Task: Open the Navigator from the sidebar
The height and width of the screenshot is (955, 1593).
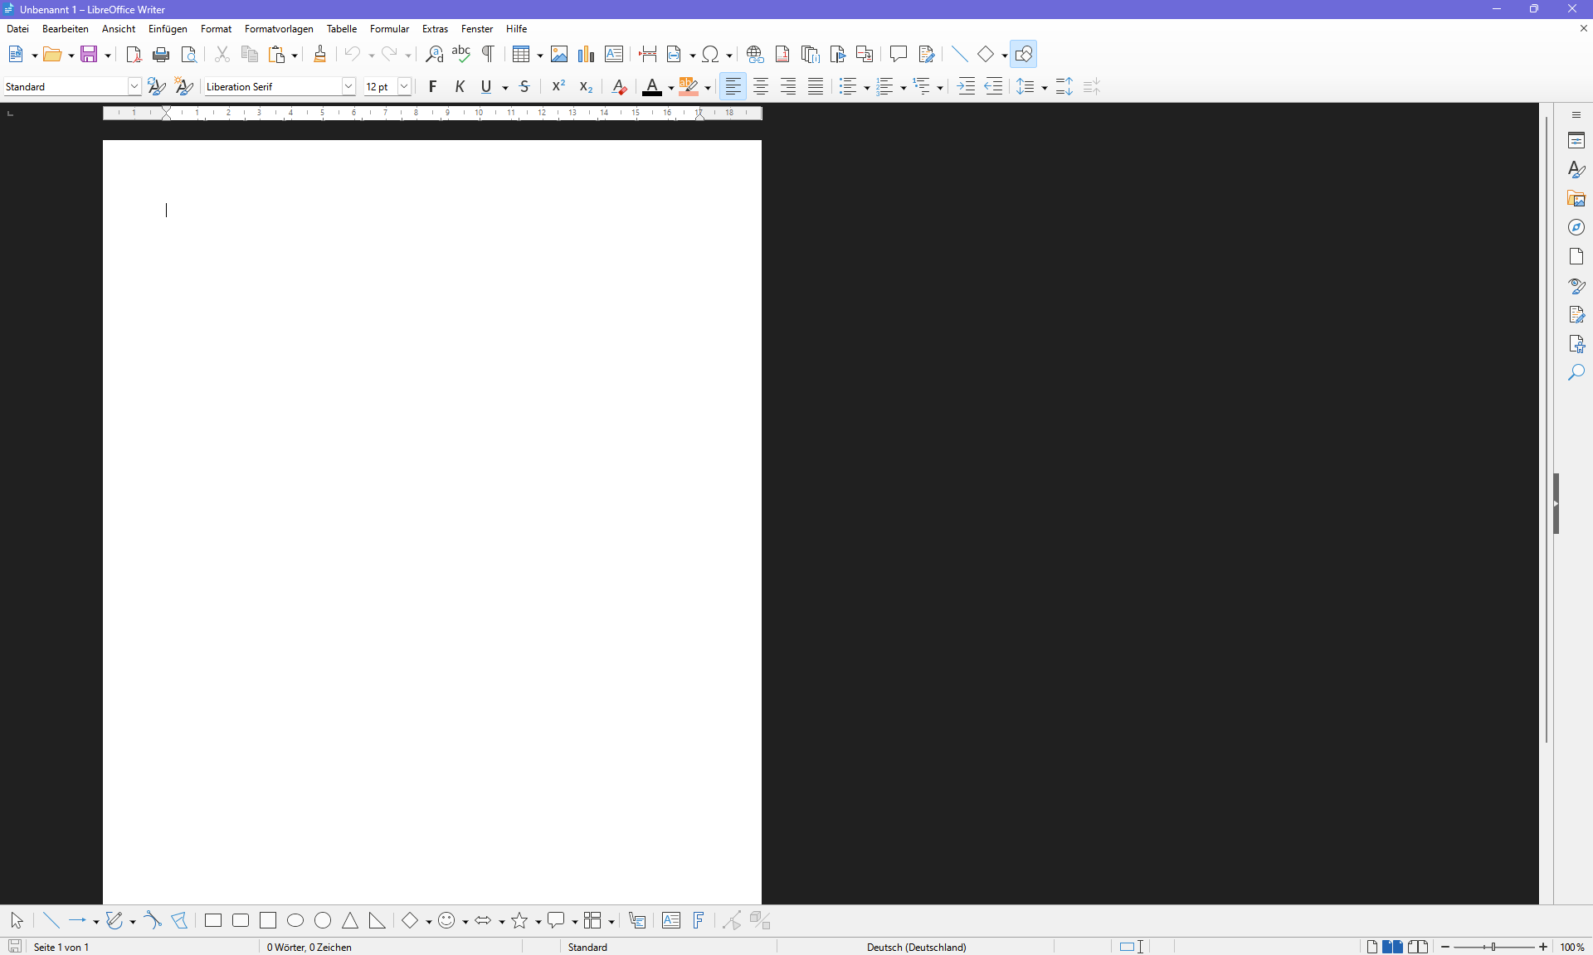Action: [x=1576, y=228]
